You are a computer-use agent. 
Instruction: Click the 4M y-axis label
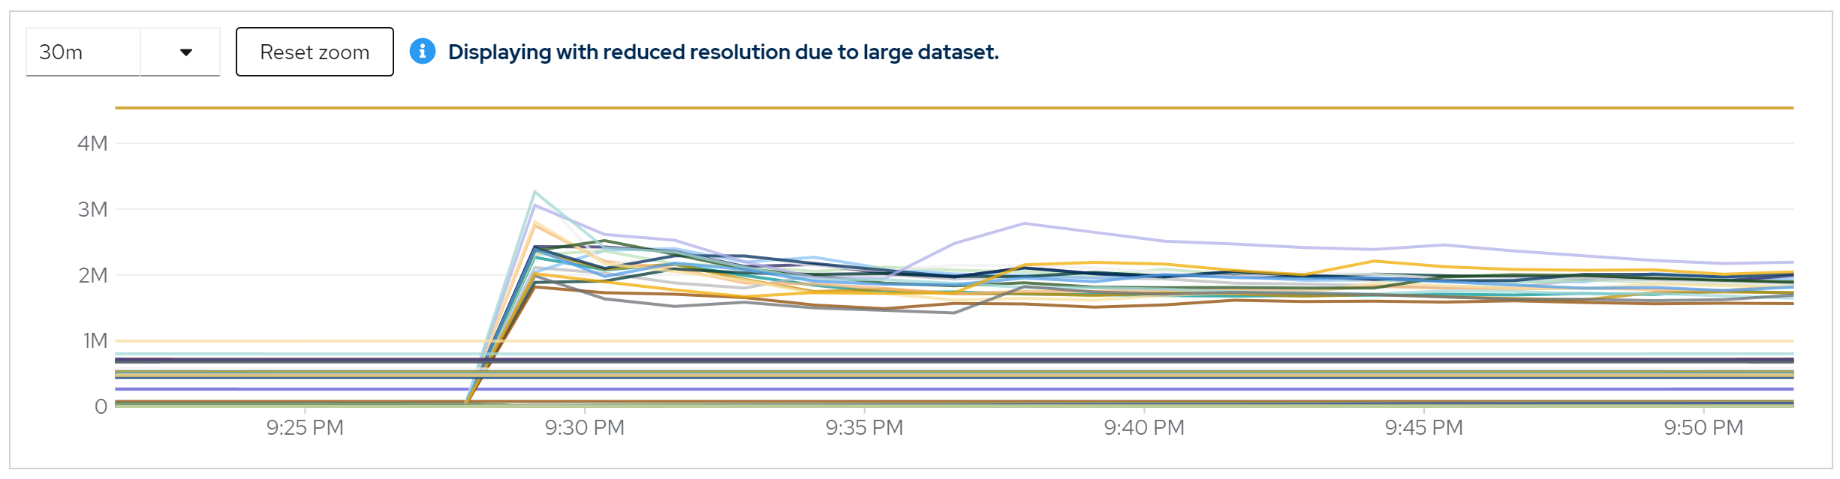pyautogui.click(x=92, y=143)
